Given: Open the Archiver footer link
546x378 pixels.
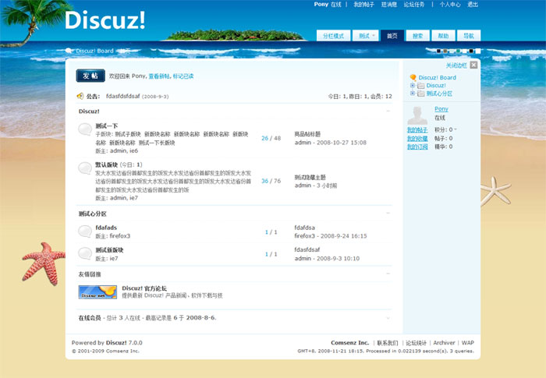Looking at the screenshot, I should pyautogui.click(x=444, y=342).
